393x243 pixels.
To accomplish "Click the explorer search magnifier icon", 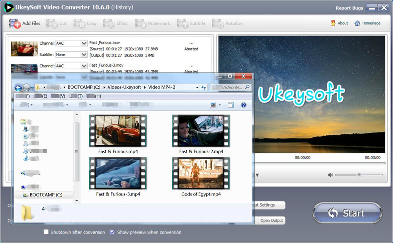I will [x=247, y=87].
